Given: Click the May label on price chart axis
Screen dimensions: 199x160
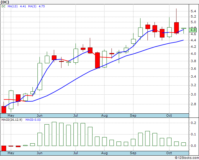Looking at the screenshot, I should click(x=11, y=115).
